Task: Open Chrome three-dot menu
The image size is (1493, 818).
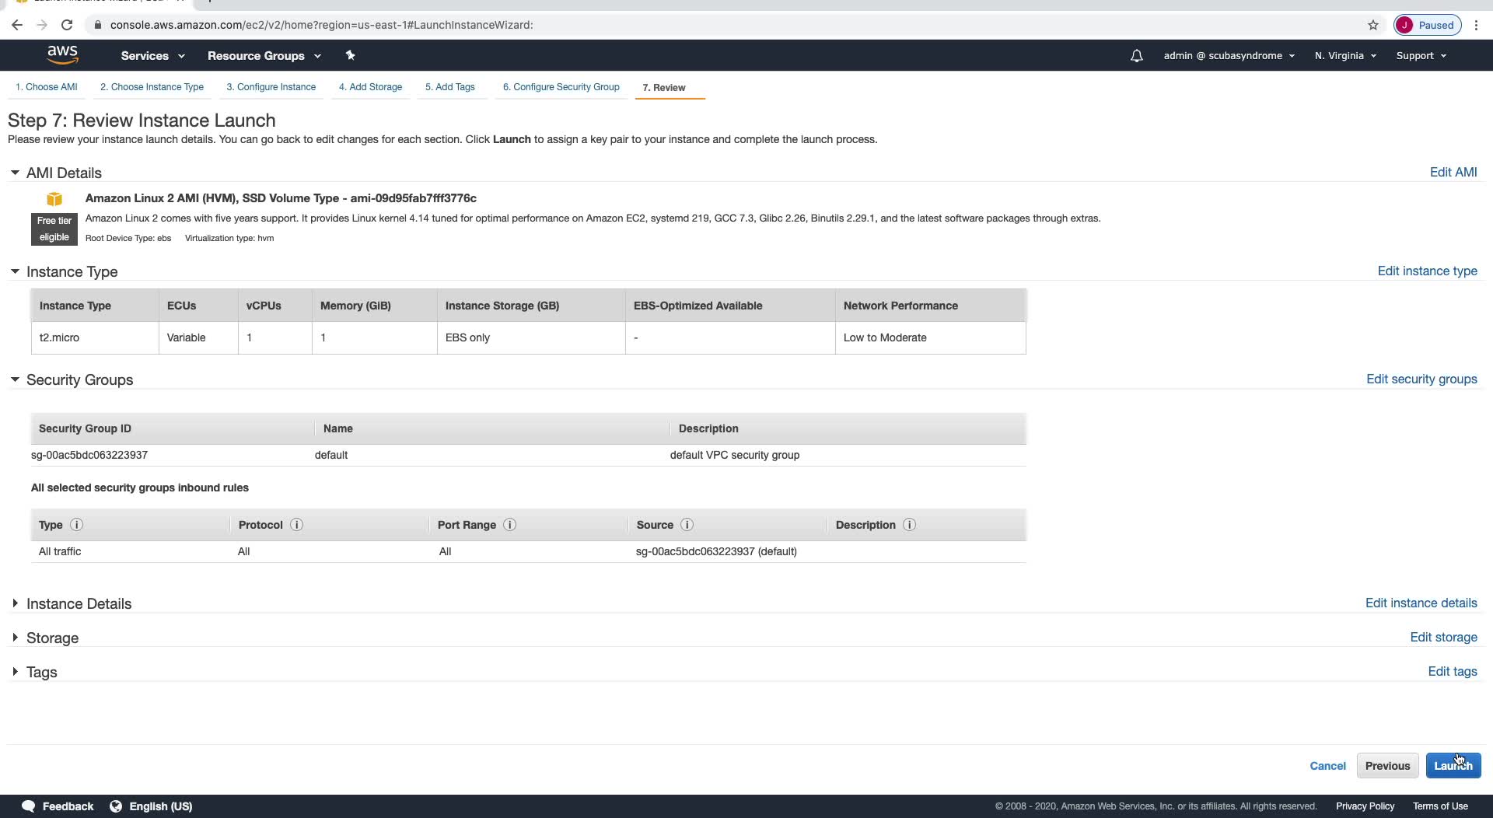Action: tap(1476, 25)
